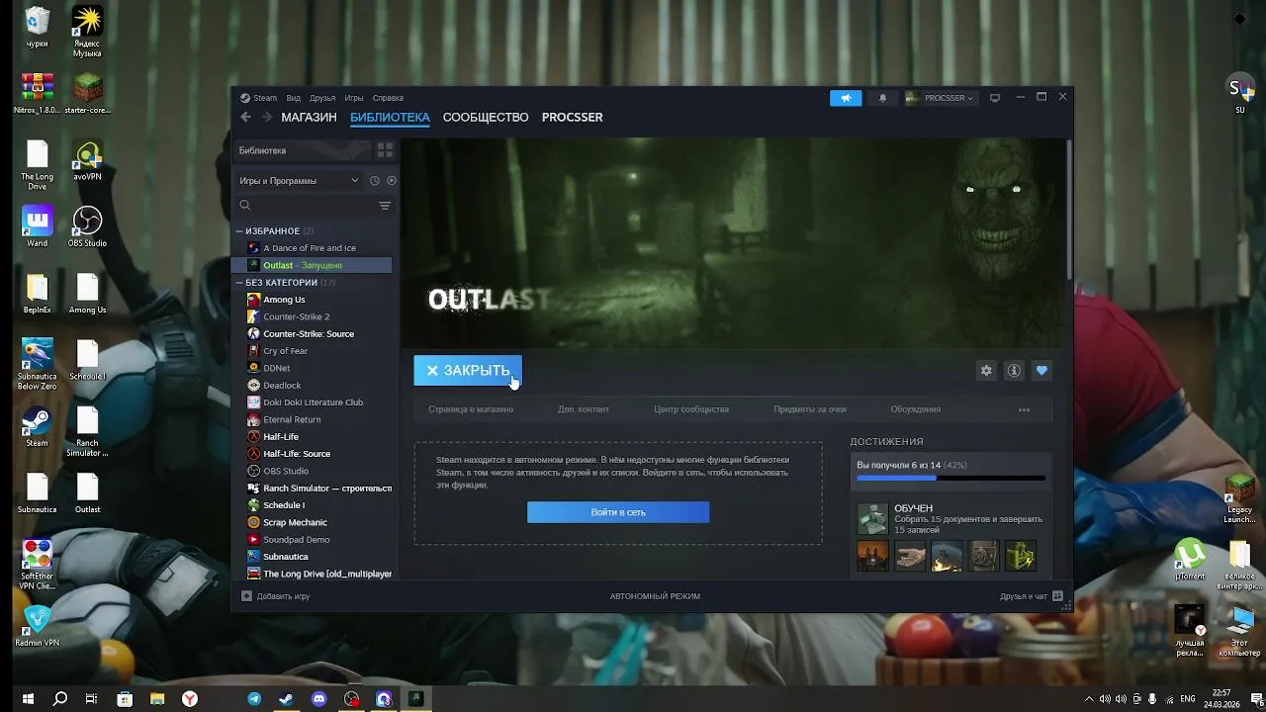
Task: Open Subnautica Below Zero desktop icon
Action: [37, 365]
